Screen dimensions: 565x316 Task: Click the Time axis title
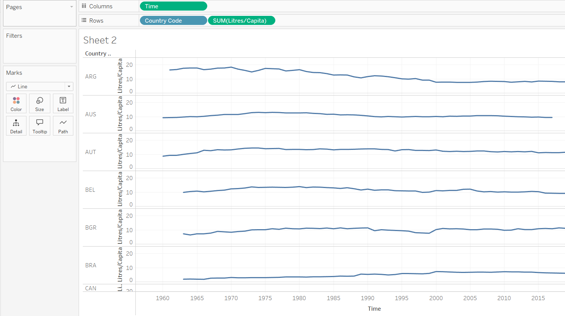[374, 309]
